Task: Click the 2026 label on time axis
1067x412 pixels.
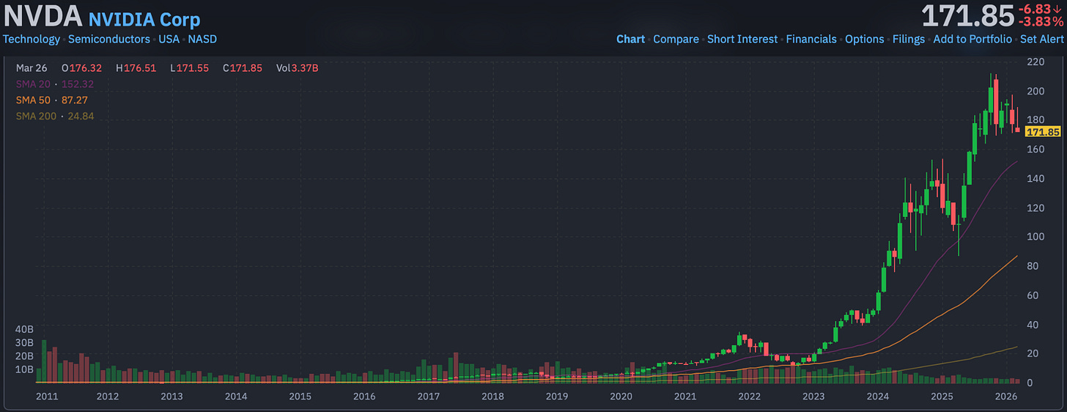Action: pos(1005,397)
